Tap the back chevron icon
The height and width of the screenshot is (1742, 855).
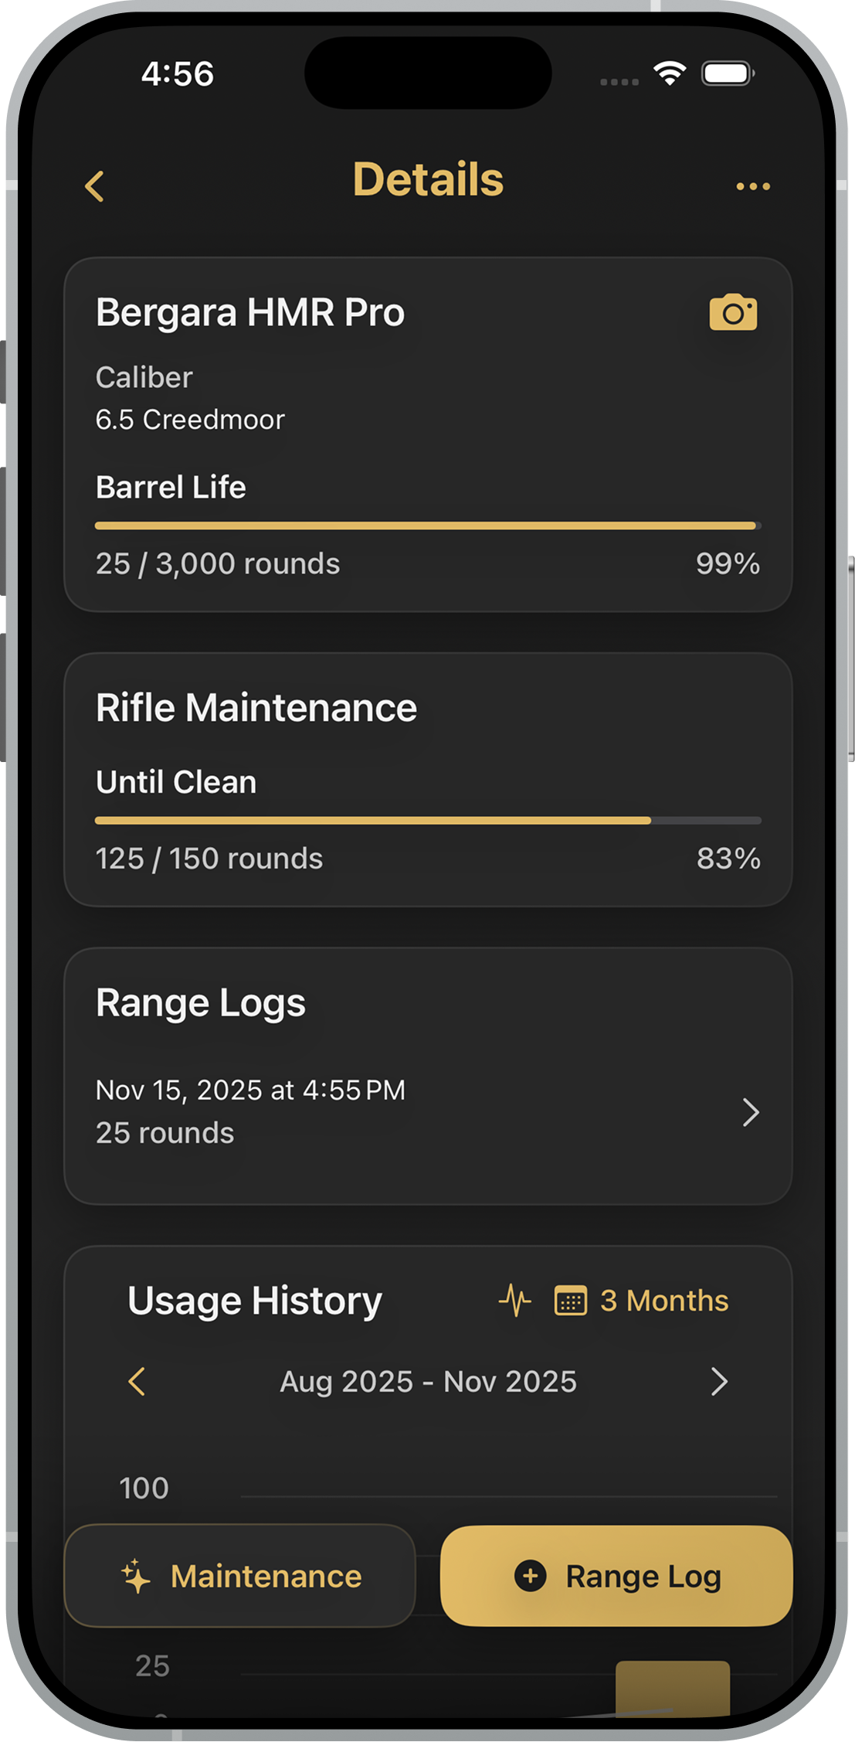[95, 186]
